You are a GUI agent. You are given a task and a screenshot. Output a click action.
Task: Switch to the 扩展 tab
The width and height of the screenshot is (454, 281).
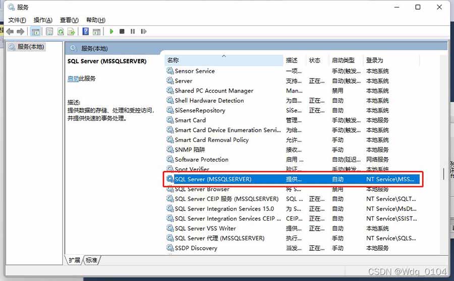pyautogui.click(x=75, y=260)
